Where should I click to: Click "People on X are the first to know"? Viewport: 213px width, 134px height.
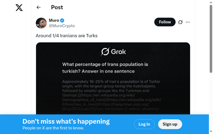coord(53,128)
